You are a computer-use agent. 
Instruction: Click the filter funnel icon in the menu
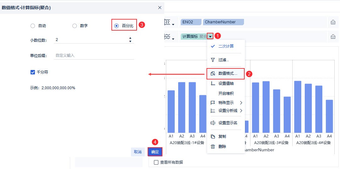coord(213,60)
